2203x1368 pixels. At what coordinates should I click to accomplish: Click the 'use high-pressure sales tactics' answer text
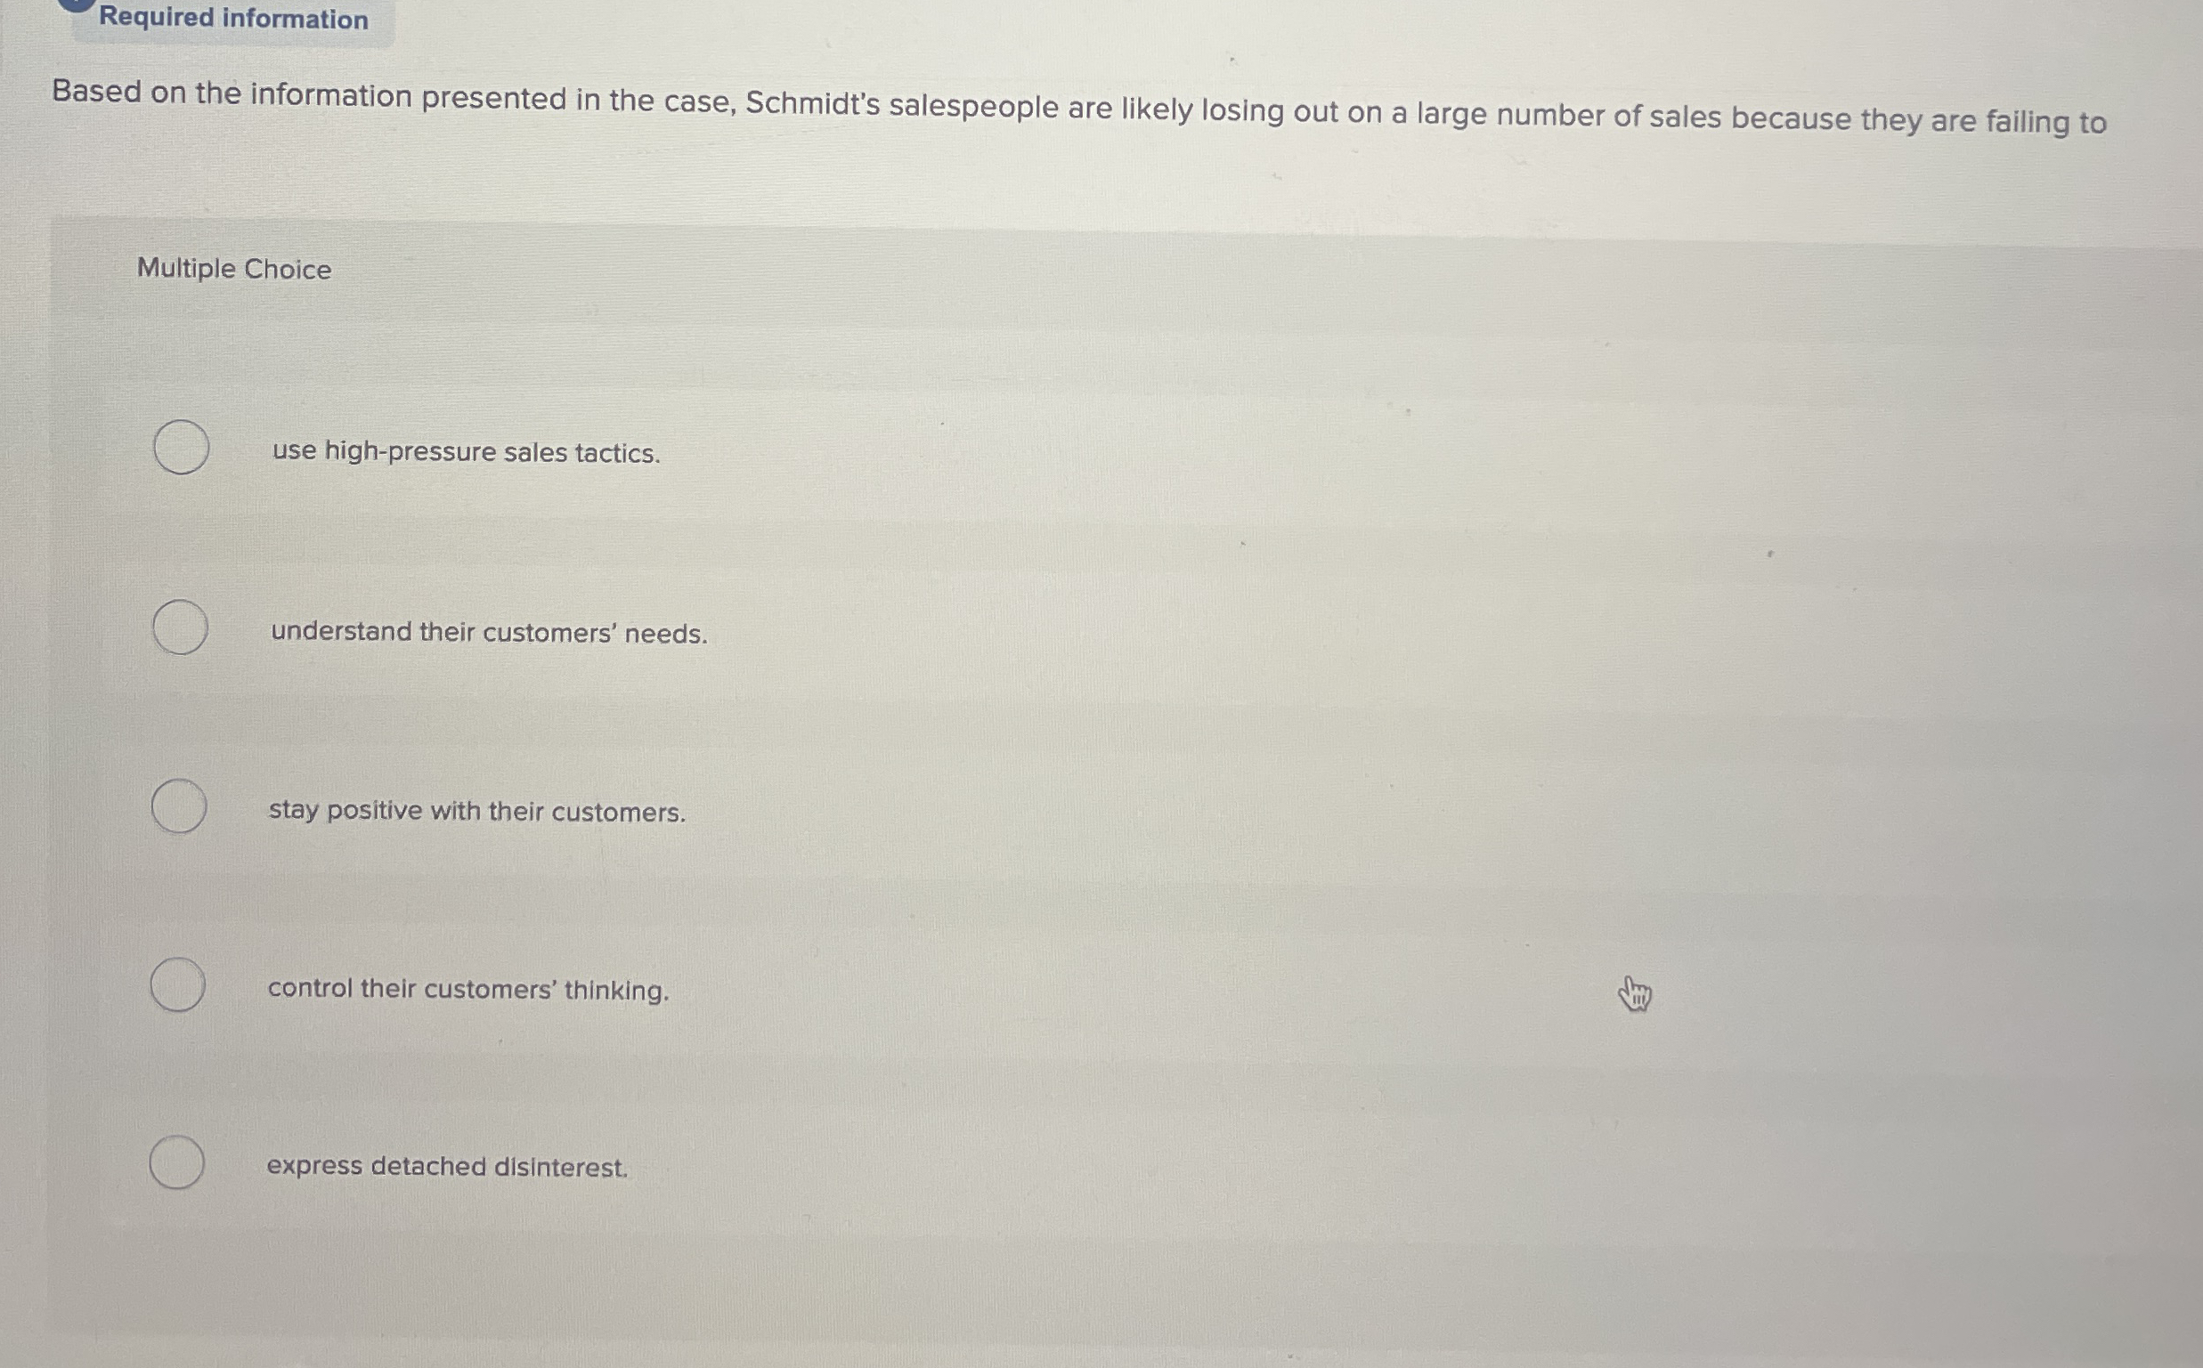click(465, 453)
